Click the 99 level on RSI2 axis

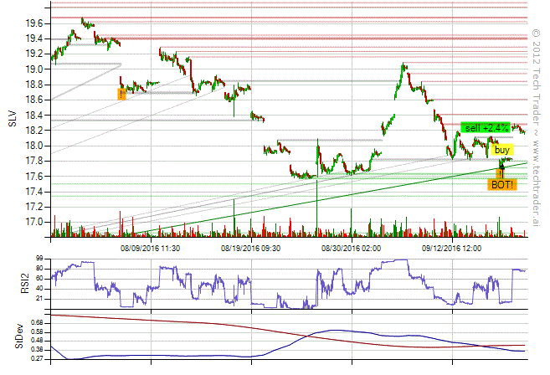point(39,259)
